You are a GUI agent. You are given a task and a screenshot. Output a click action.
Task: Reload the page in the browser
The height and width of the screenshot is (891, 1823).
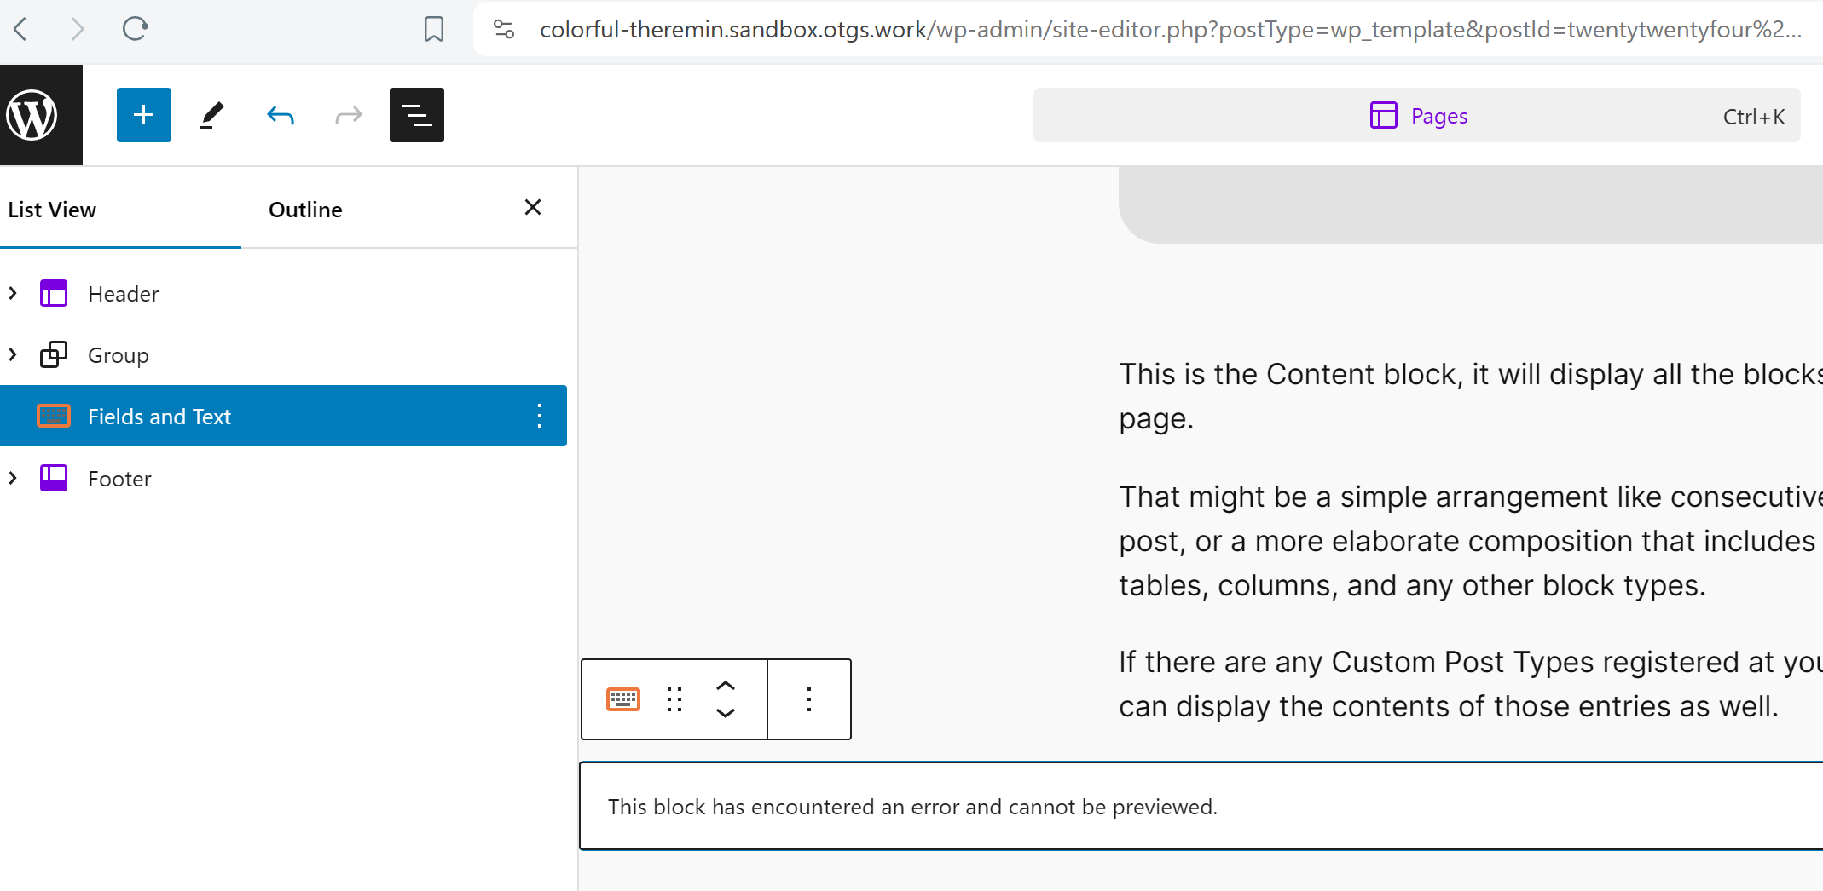click(x=135, y=29)
